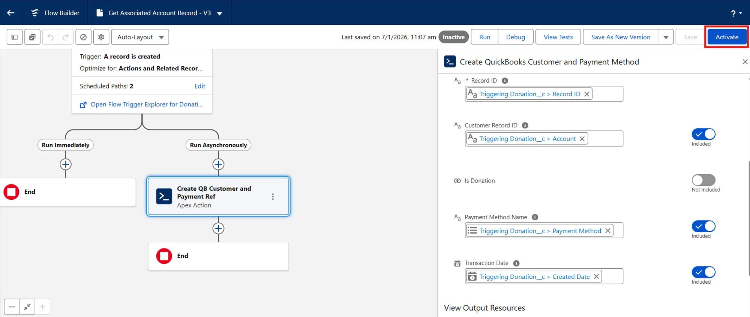Select the Run Asynchronously path label

point(218,145)
